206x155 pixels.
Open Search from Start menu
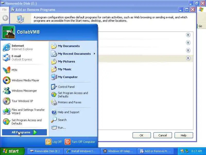pyautogui.click(x=73, y=120)
